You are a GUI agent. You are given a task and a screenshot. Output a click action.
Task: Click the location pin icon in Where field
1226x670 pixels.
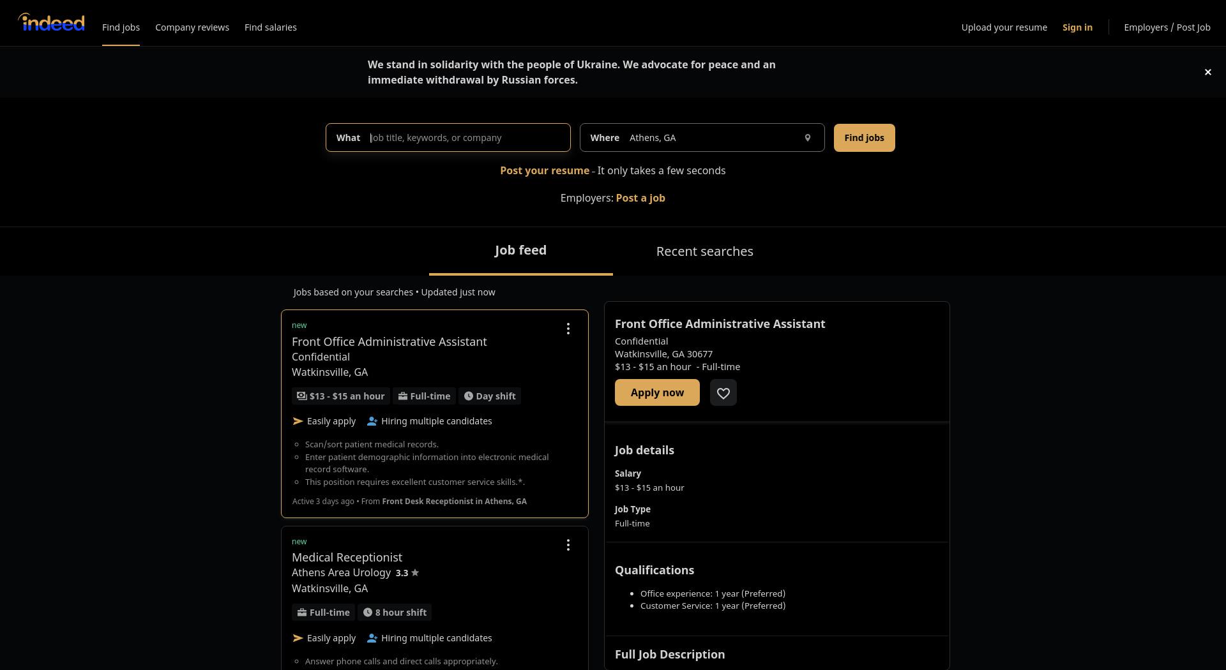[807, 138]
